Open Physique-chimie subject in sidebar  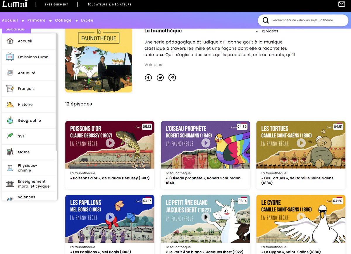coord(29,168)
